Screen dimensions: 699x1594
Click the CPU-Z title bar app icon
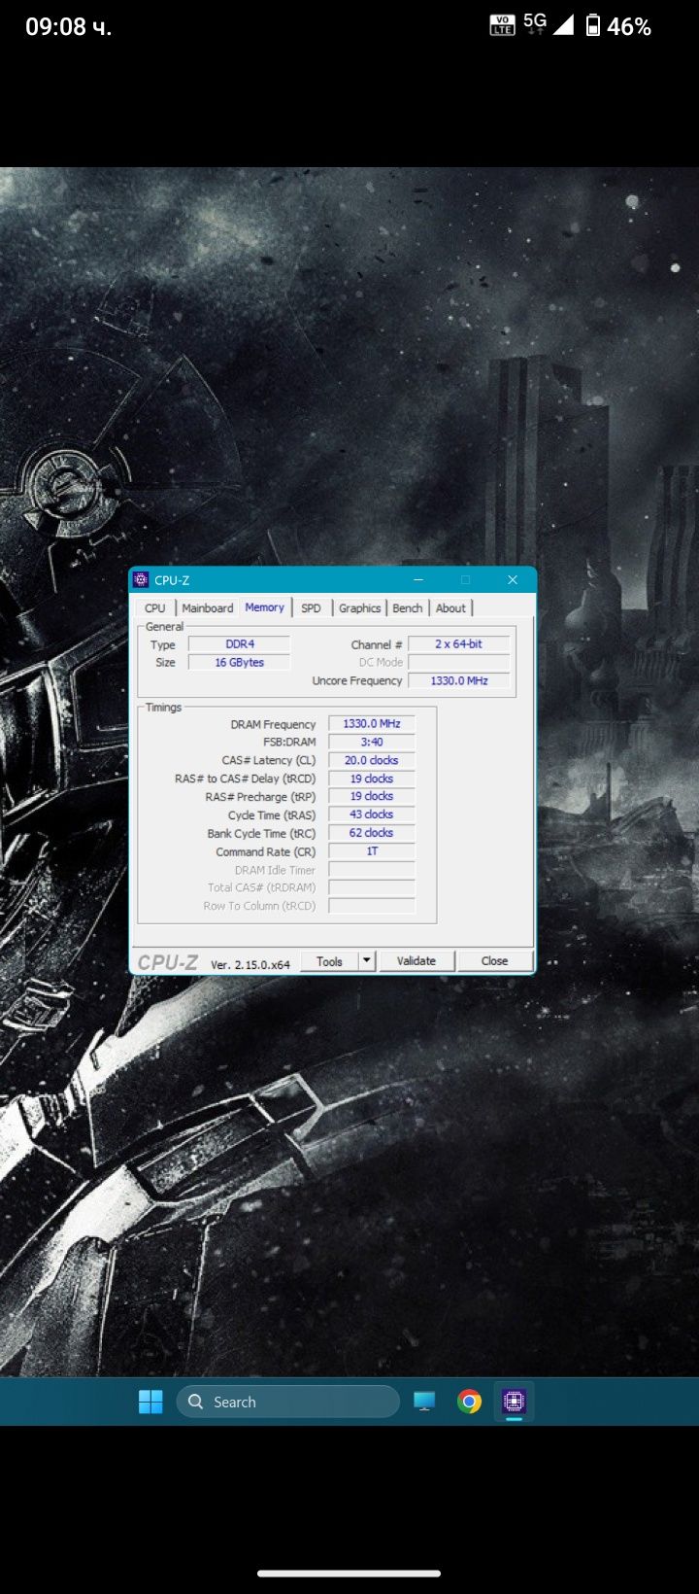(x=141, y=580)
